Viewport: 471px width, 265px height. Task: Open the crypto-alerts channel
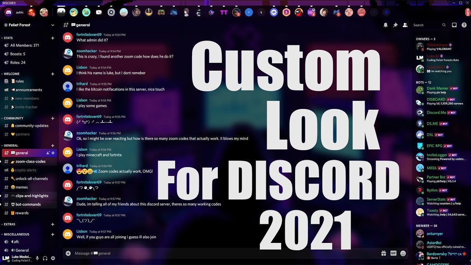tap(29, 170)
